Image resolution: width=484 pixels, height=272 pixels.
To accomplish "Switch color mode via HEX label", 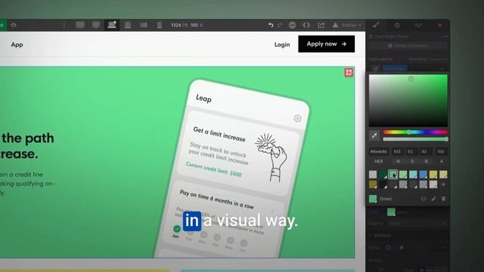I will tap(379, 161).
